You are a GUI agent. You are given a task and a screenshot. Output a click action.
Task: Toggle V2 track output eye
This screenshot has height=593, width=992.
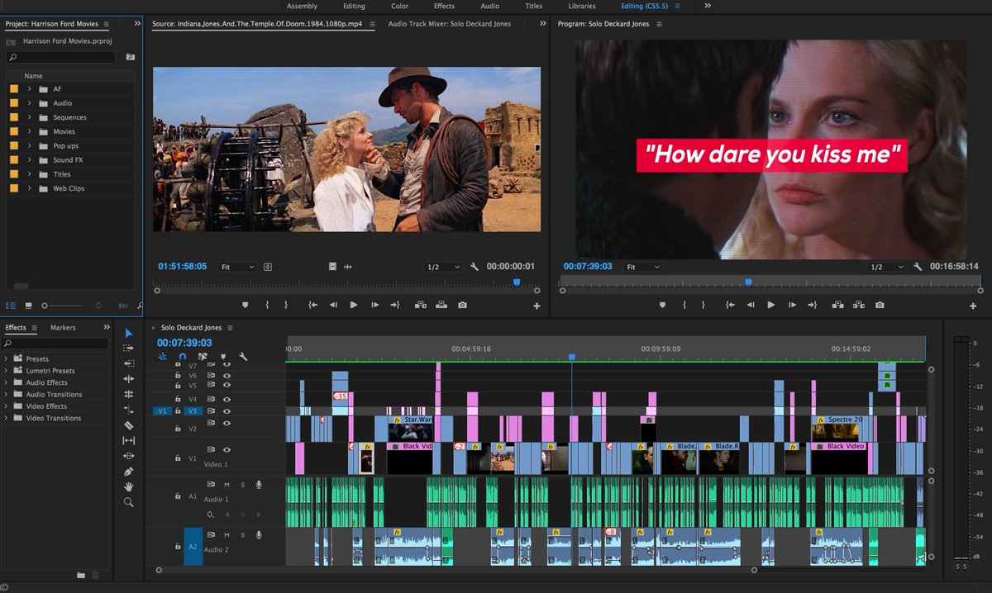coord(227,423)
